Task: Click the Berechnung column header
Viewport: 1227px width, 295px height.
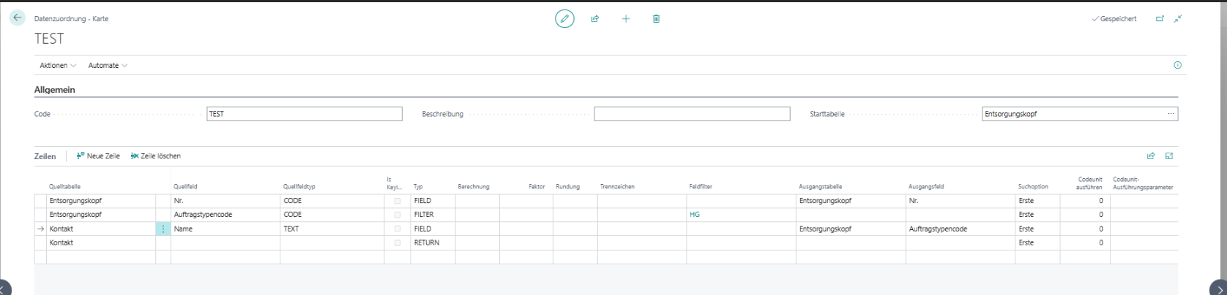Action: (x=474, y=187)
